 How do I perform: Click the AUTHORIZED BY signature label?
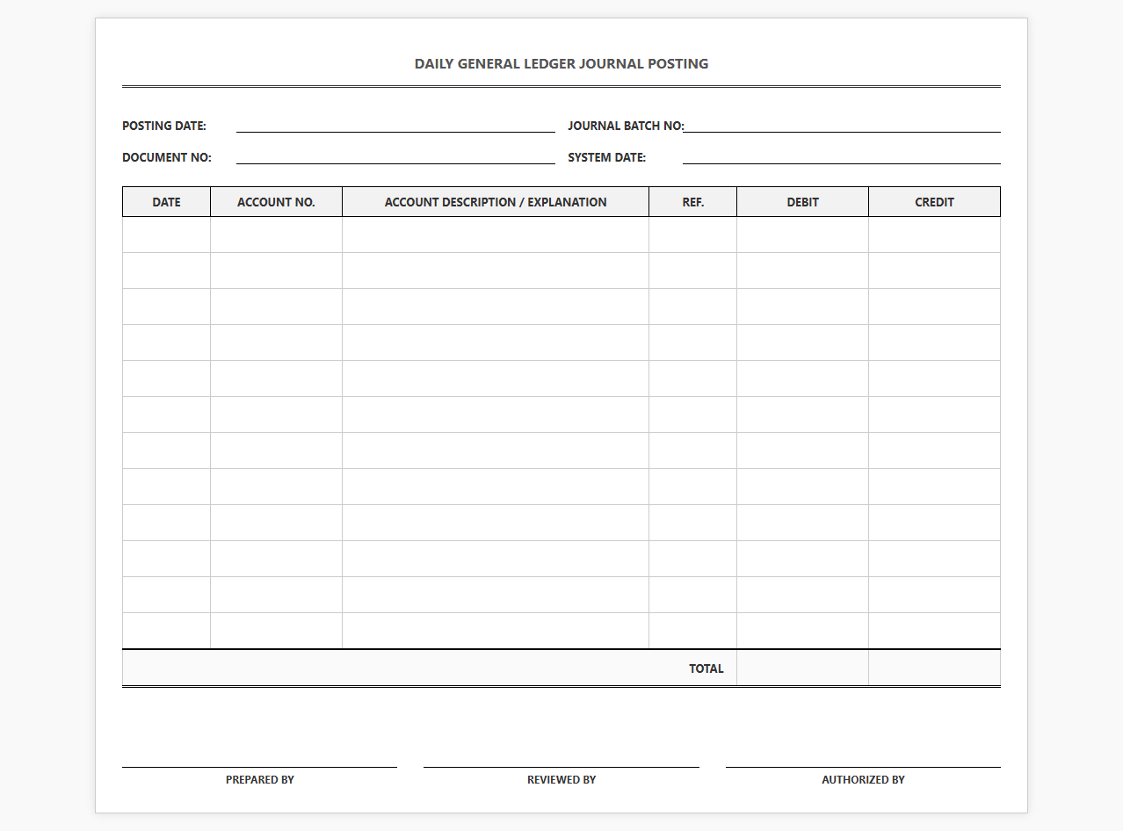(x=864, y=780)
